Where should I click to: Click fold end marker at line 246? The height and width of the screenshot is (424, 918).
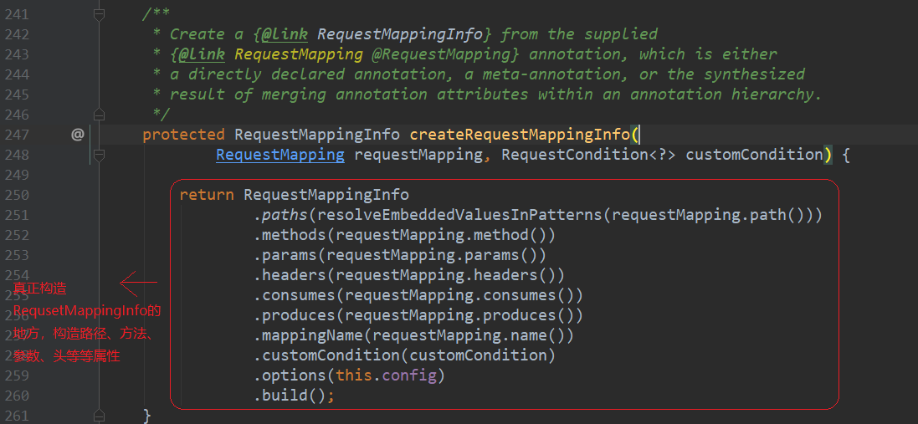[x=99, y=114]
